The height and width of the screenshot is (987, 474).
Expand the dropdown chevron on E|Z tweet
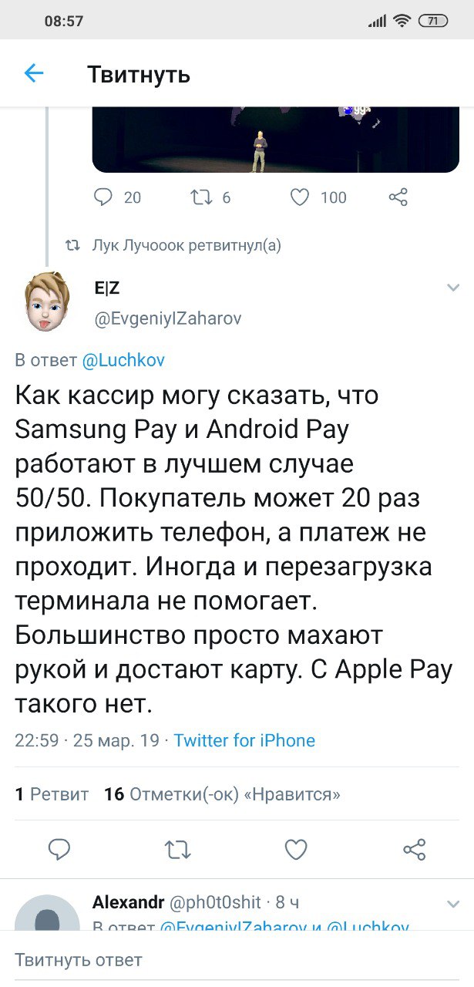pyautogui.click(x=453, y=288)
